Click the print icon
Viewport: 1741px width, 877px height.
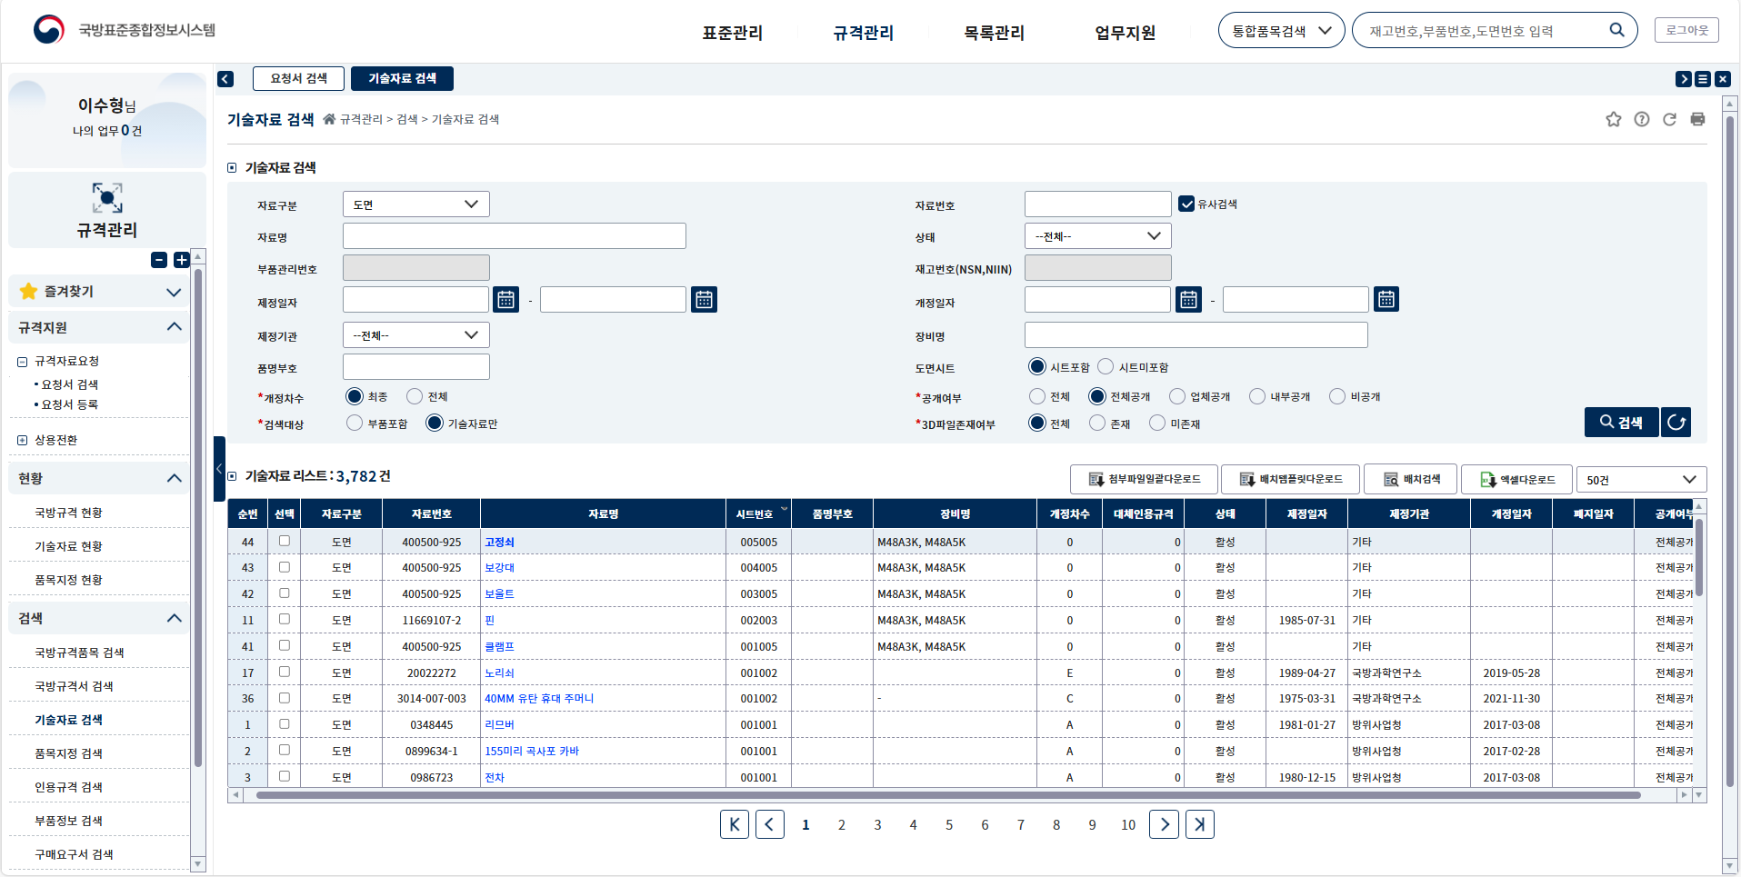pos(1697,119)
